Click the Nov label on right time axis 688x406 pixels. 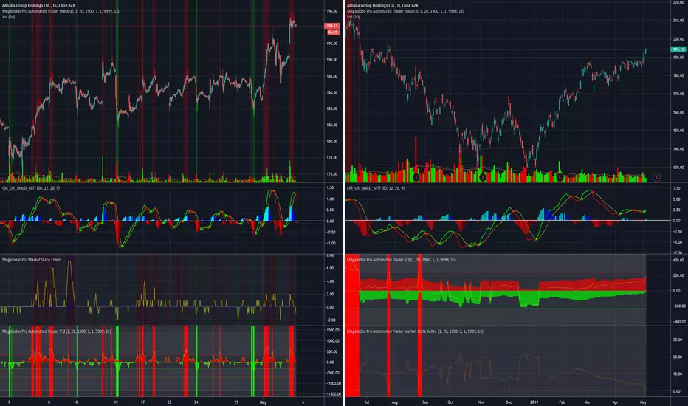(481, 402)
